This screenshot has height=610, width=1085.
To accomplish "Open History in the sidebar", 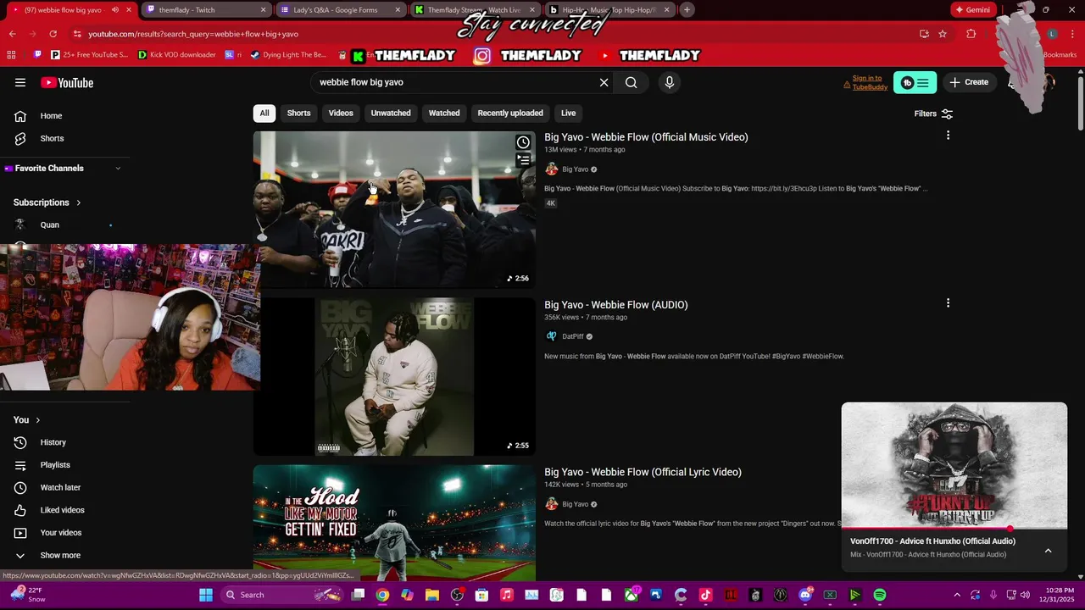I will click(53, 442).
